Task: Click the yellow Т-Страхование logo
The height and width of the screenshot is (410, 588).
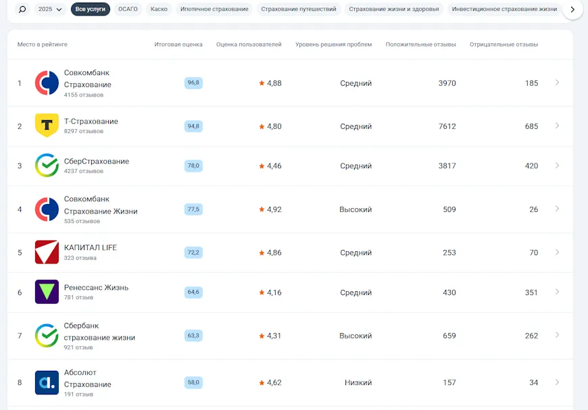Action: (47, 126)
